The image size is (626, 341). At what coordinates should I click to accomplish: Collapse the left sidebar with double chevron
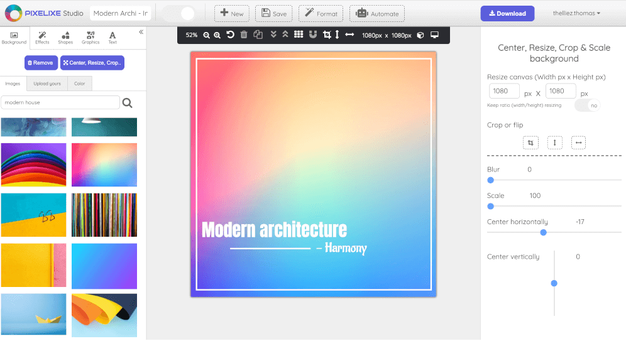pos(141,32)
